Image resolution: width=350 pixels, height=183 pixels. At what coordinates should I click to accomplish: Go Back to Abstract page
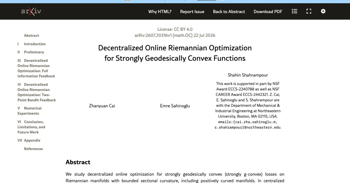(x=229, y=12)
